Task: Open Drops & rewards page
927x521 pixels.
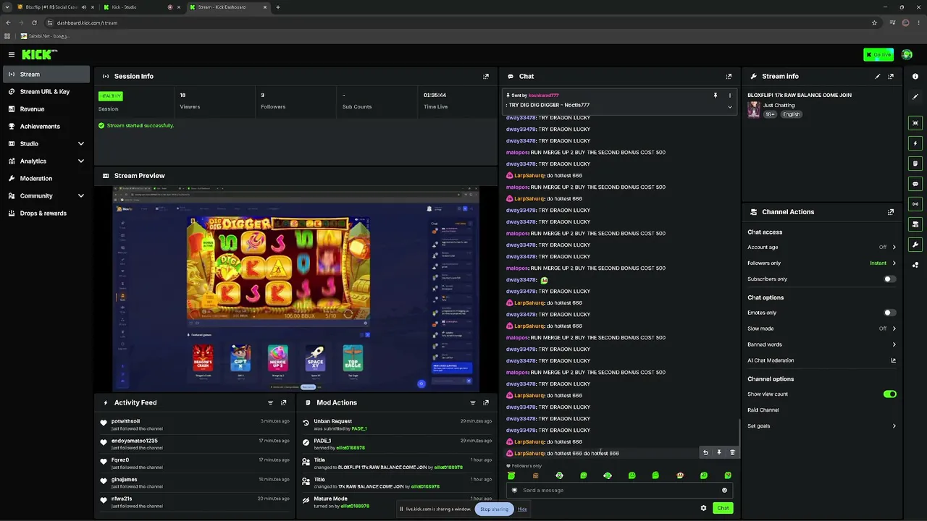Action: 47,213
